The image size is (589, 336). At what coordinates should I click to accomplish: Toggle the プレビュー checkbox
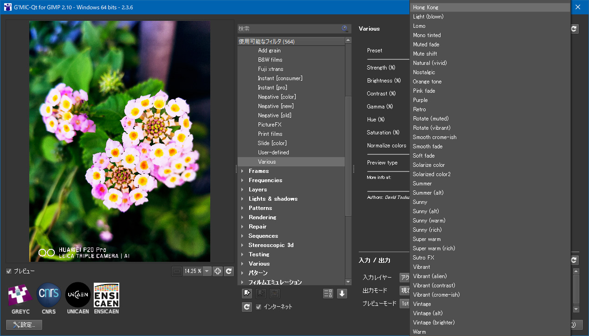click(x=9, y=271)
